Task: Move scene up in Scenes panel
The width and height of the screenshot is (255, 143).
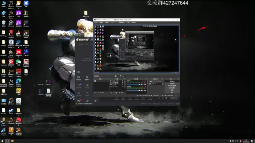Action: [x=100, y=93]
